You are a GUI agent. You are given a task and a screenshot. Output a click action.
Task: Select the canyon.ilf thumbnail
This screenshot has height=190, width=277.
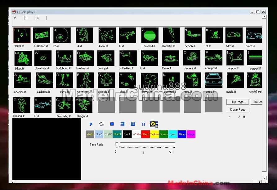point(235,58)
